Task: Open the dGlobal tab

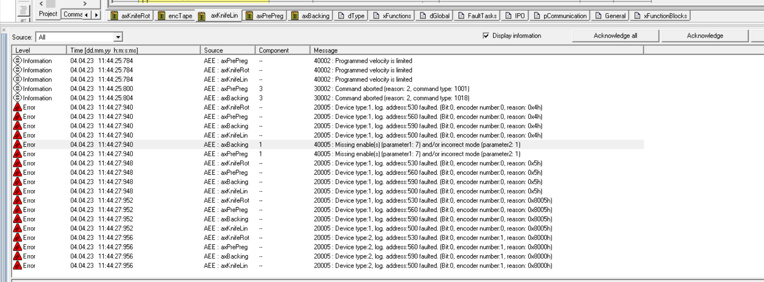Action: click(x=434, y=16)
